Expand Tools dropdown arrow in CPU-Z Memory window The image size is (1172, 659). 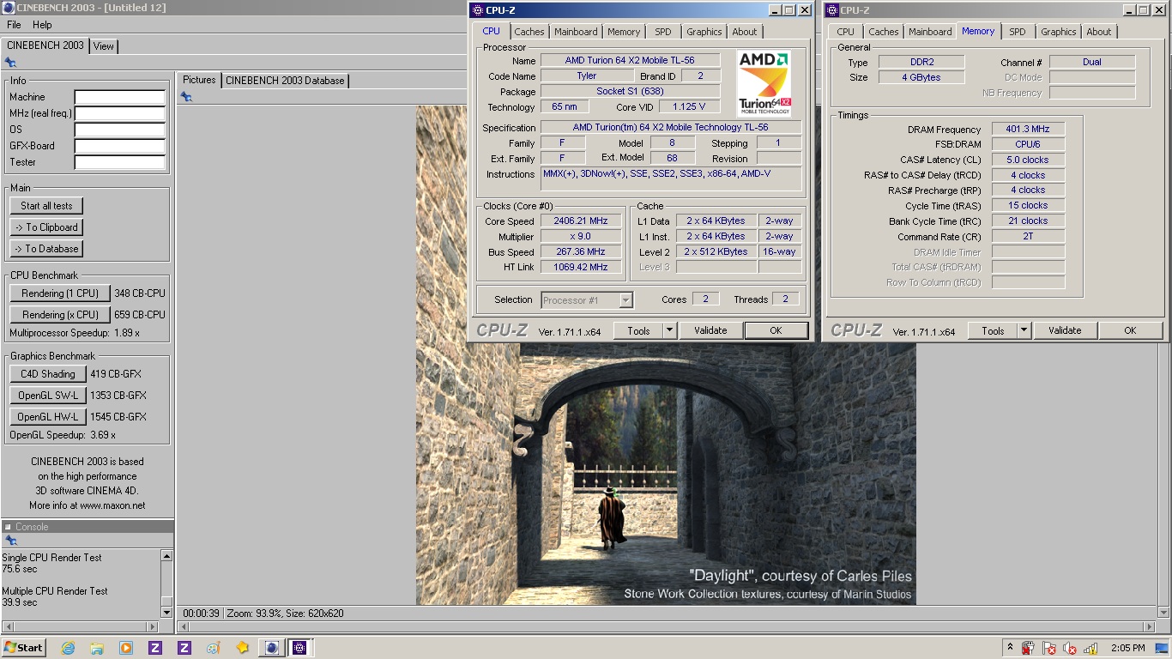1024,330
